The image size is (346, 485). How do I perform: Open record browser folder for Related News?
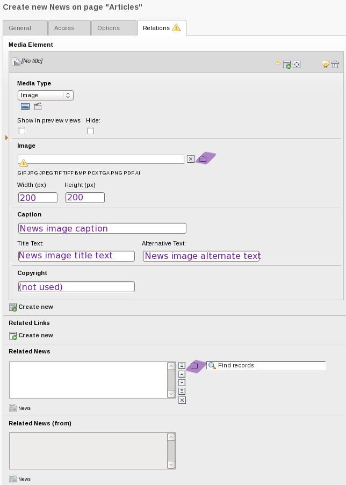point(194,366)
